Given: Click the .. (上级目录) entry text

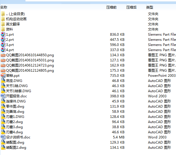Looking at the screenshot, I should tap(15, 14).
